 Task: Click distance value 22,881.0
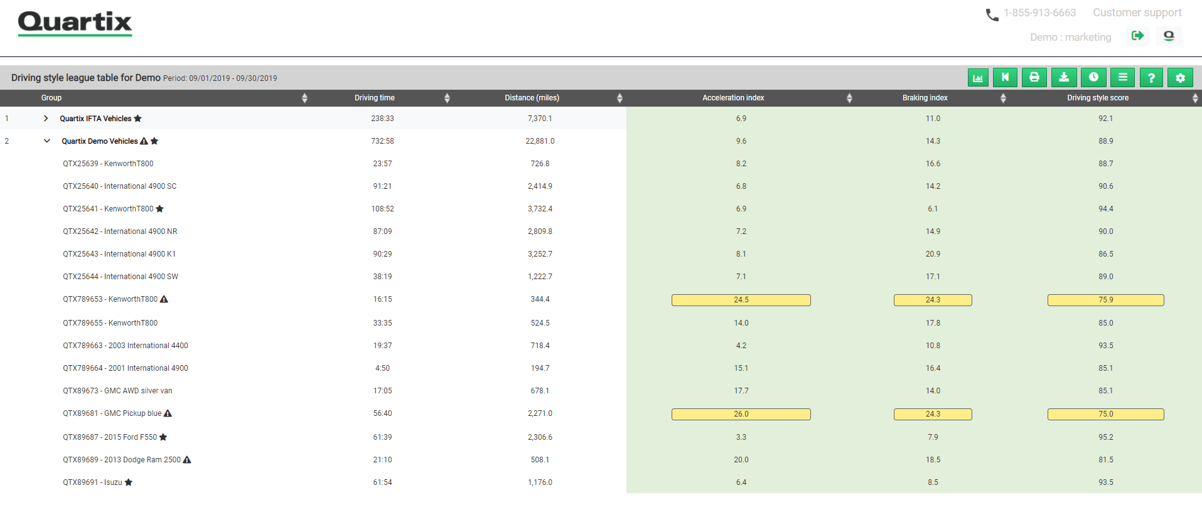540,141
